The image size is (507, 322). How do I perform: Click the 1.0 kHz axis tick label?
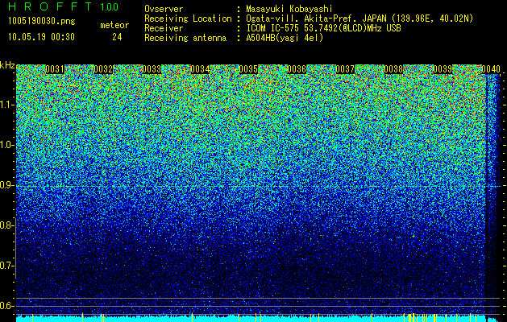[x=7, y=145]
